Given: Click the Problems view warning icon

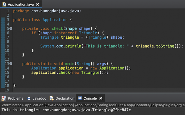Looking at the screenshot, I should click(x=4, y=98).
